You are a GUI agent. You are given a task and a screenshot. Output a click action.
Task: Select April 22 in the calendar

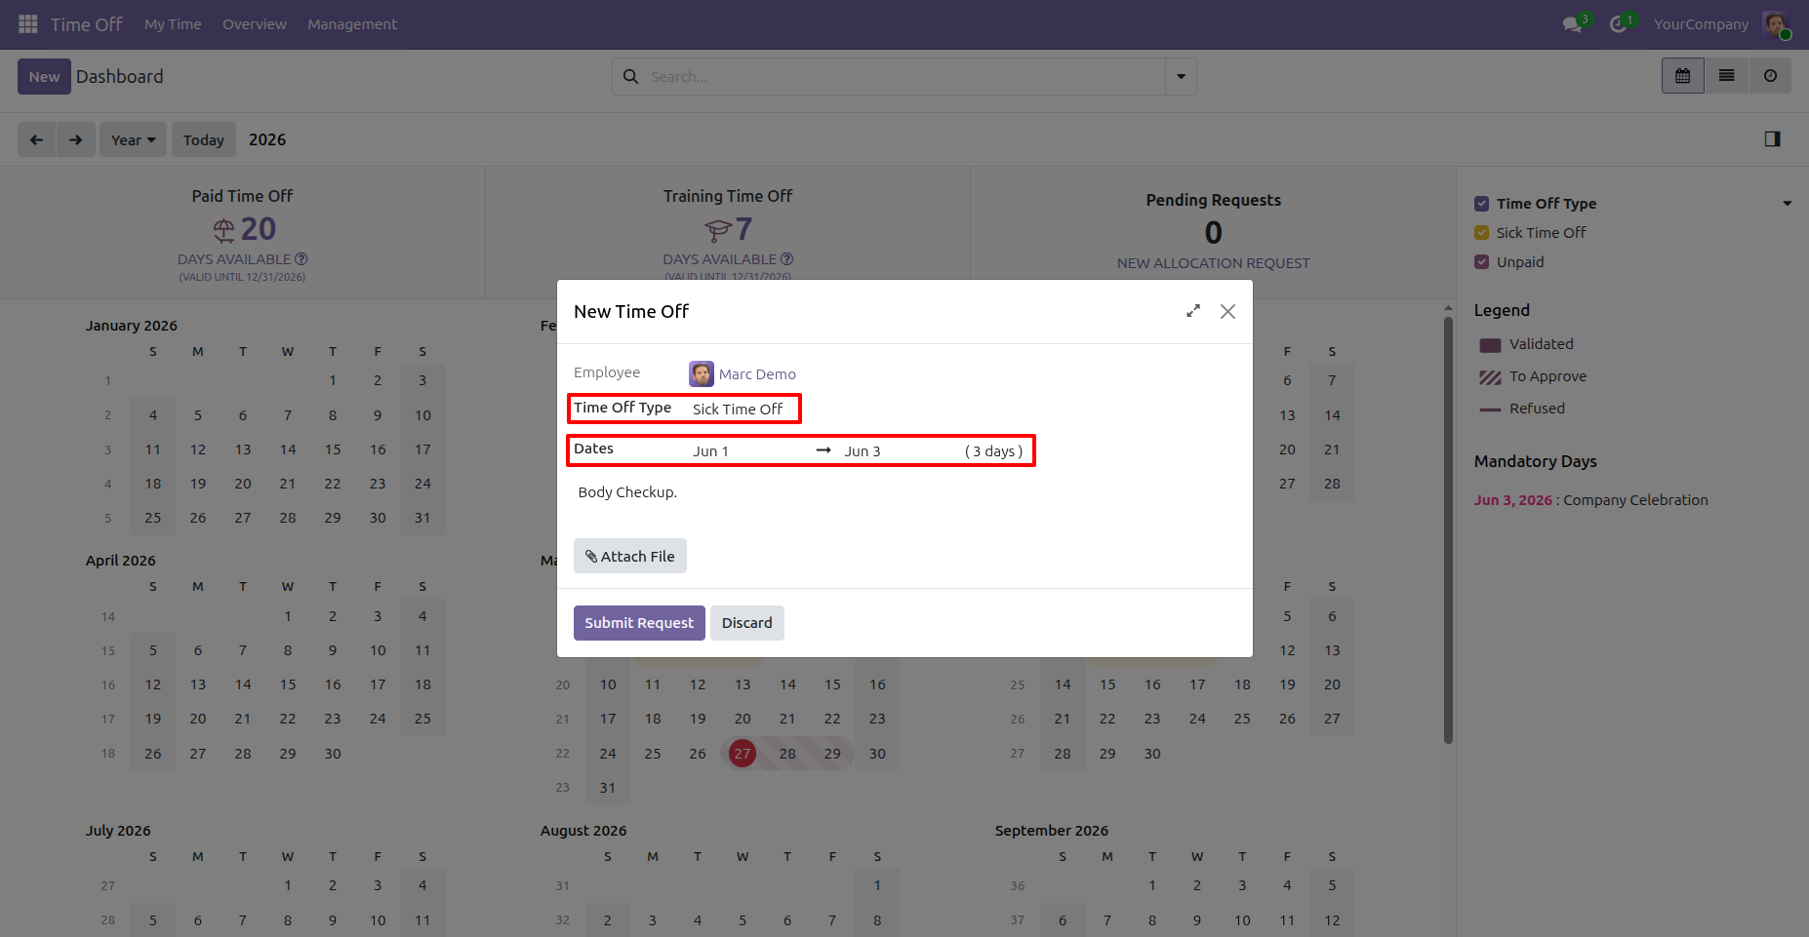pos(288,719)
